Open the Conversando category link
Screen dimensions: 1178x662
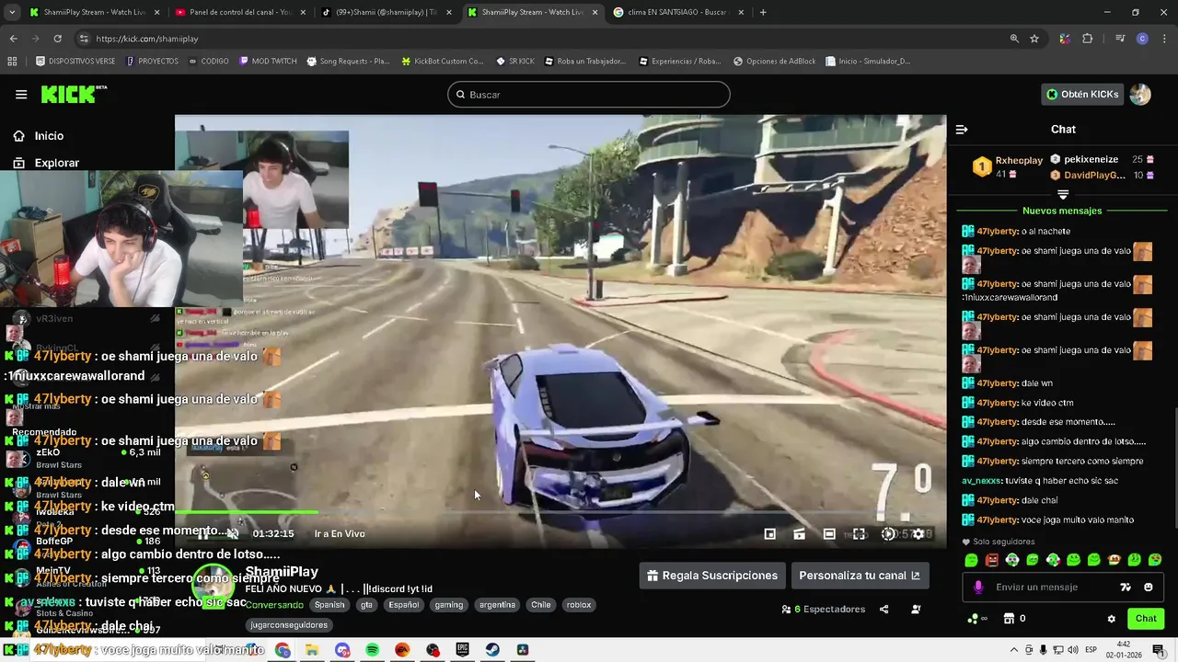[x=274, y=605]
